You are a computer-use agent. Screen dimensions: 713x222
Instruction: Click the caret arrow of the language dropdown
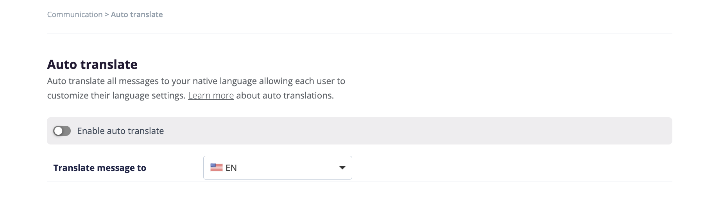[x=342, y=168]
